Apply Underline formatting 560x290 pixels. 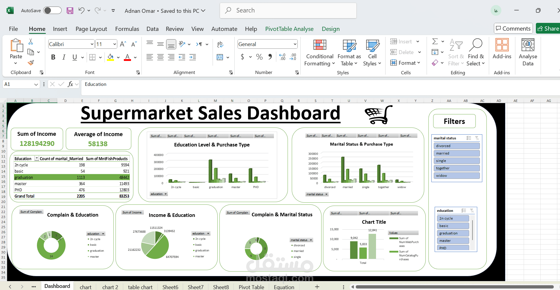[x=74, y=57]
